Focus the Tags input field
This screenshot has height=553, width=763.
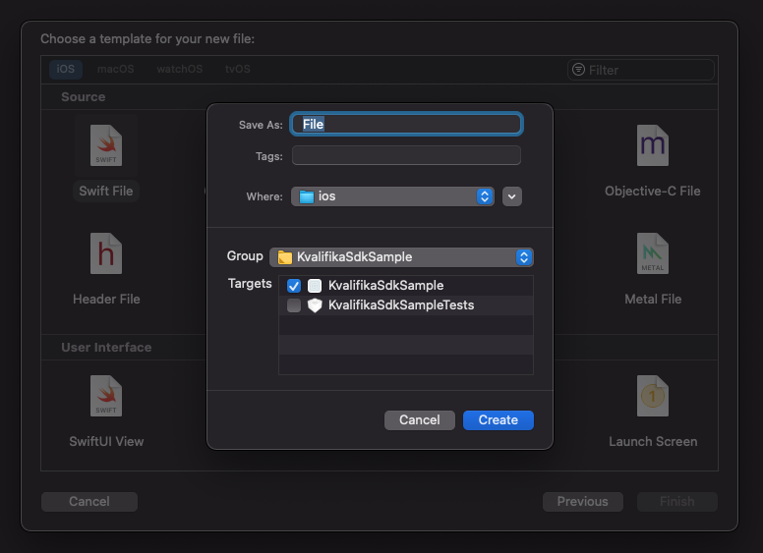point(406,155)
